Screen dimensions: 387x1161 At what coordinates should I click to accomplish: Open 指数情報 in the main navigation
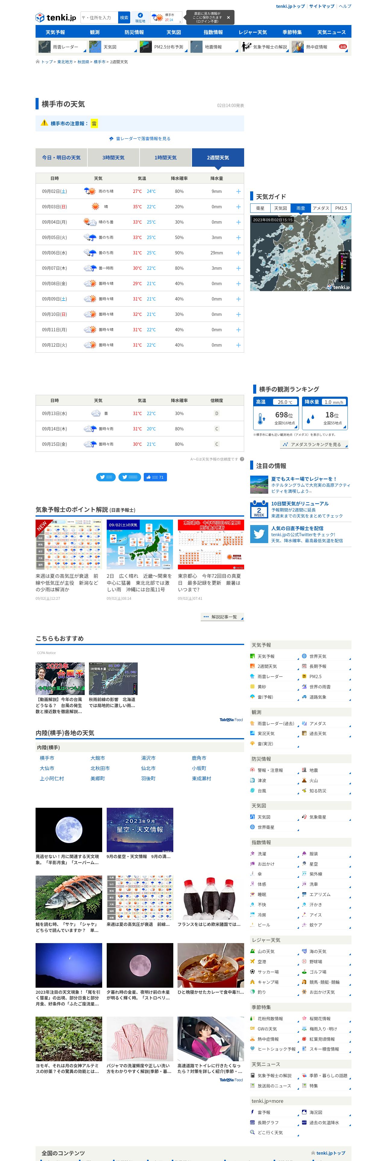coord(213,32)
